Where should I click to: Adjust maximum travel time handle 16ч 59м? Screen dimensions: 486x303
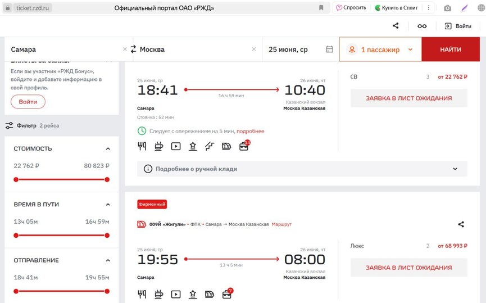point(107,236)
